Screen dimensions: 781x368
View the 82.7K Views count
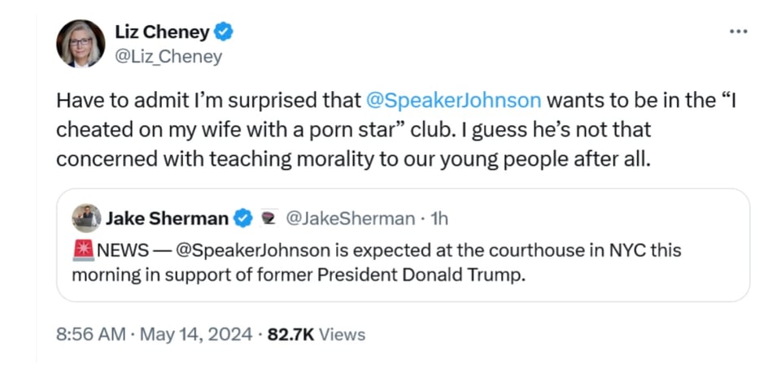(316, 334)
